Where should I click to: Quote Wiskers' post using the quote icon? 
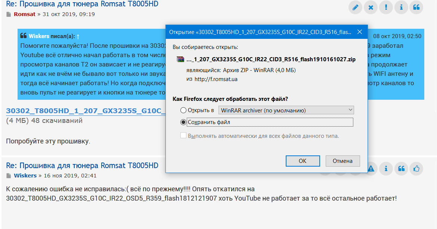tap(402, 169)
